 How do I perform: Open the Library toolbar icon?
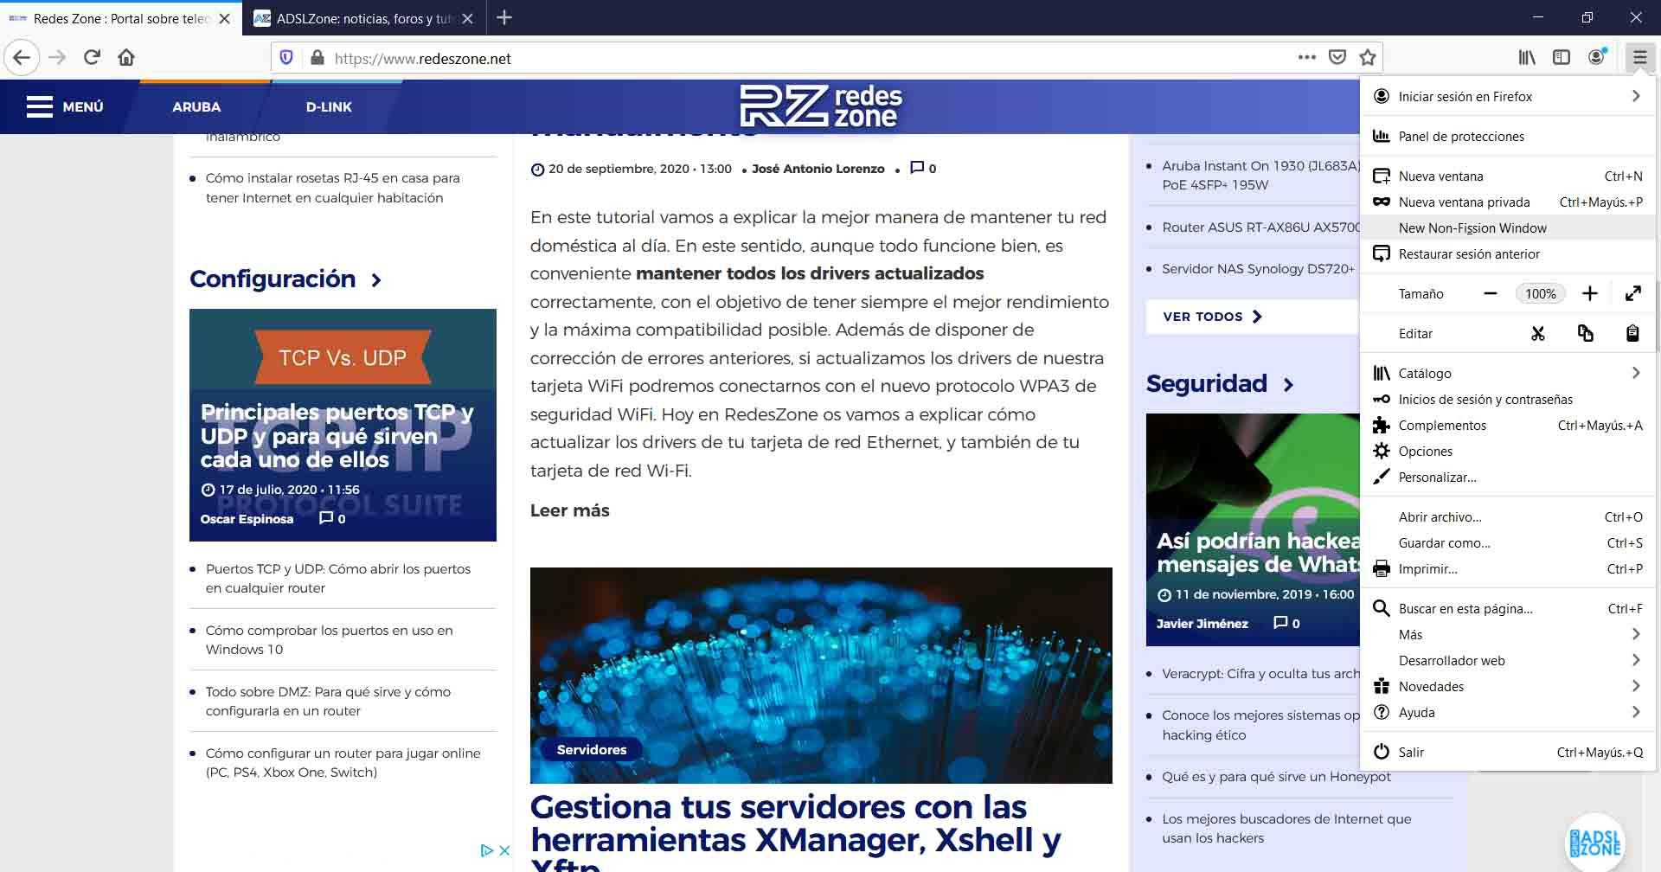pyautogui.click(x=1527, y=58)
